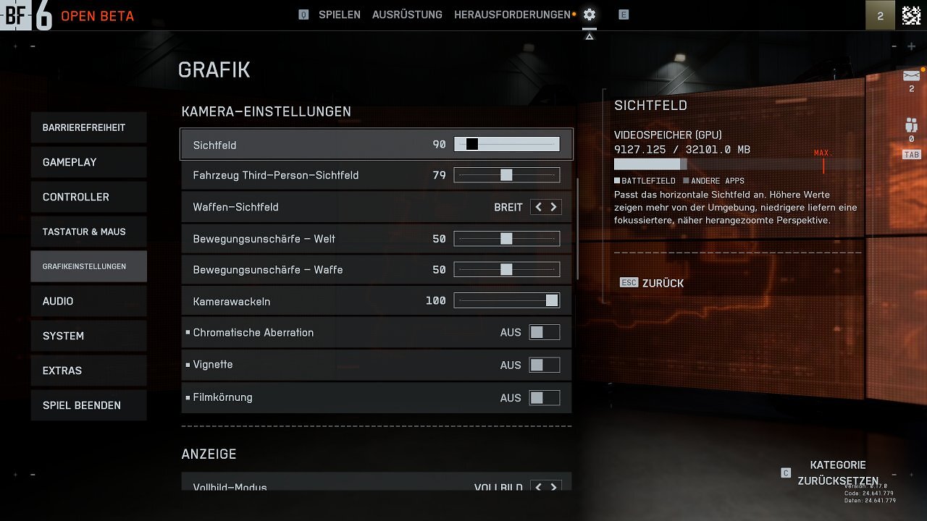Viewport: 927px width, 521px height.
Task: Toggle the Filmkörnung switch
Action: 544,397
